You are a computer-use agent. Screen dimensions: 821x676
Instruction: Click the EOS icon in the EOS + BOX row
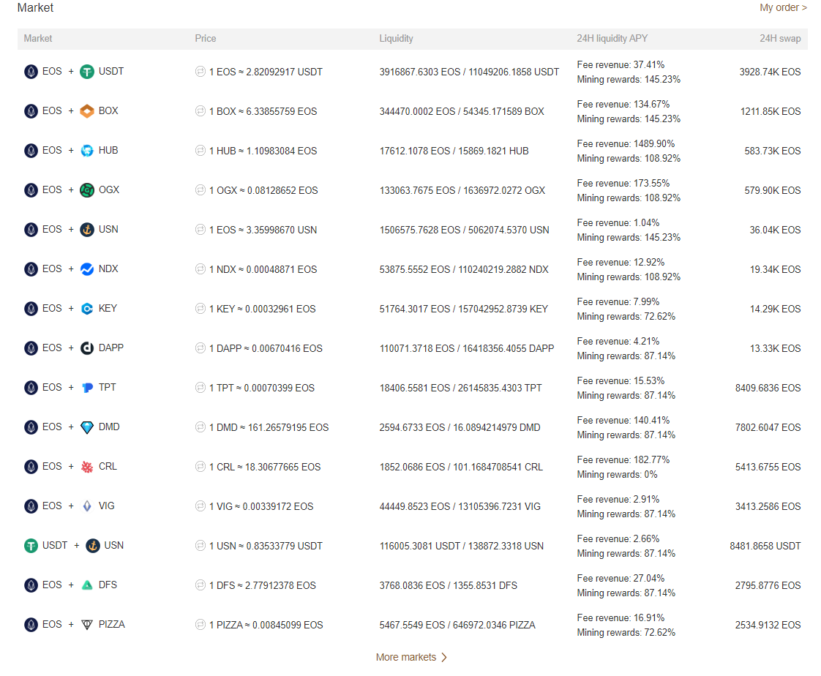pos(31,111)
